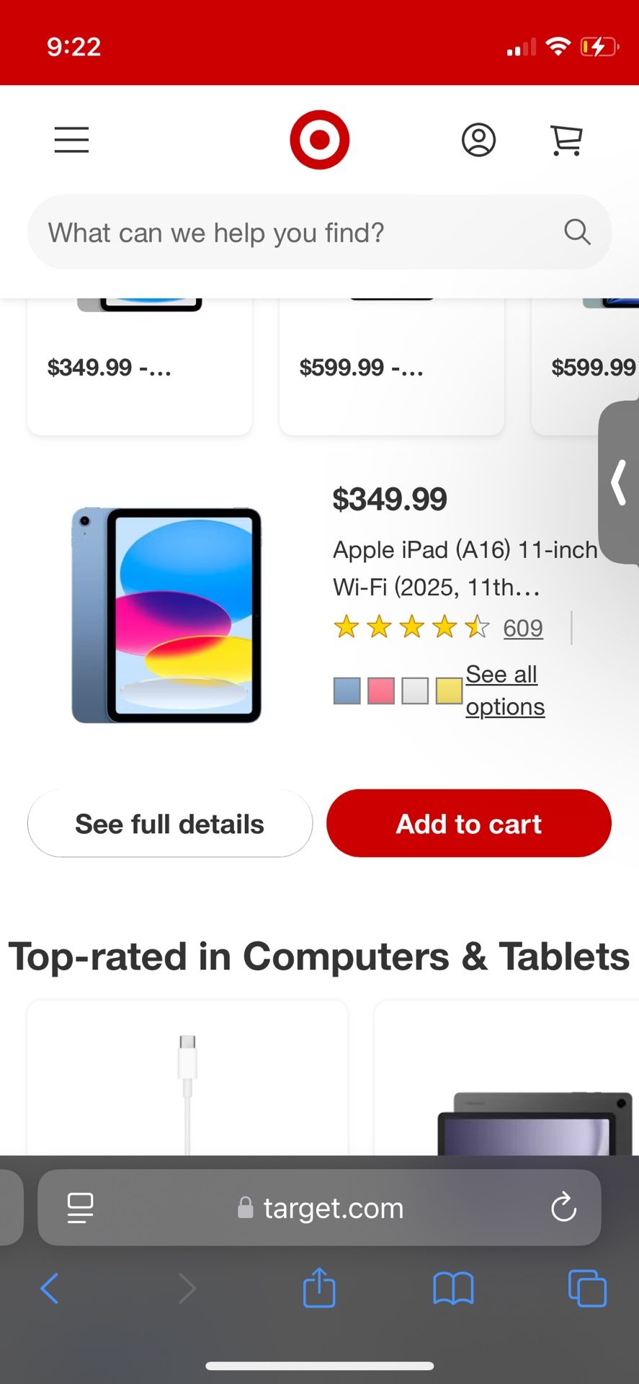Open Safari bookmarks
Screen dimensions: 639x1384
[x=453, y=1288]
